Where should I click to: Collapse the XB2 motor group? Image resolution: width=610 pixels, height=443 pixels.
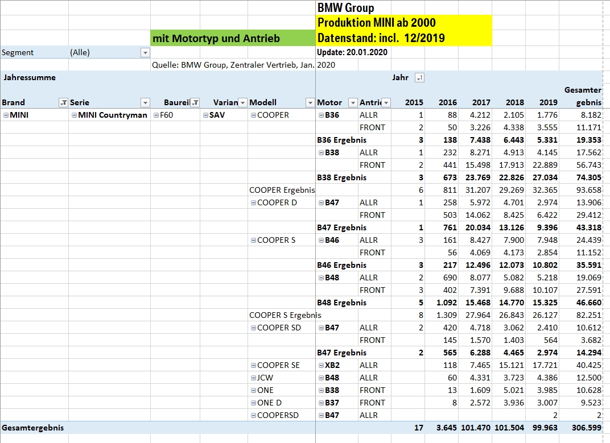pyautogui.click(x=321, y=365)
